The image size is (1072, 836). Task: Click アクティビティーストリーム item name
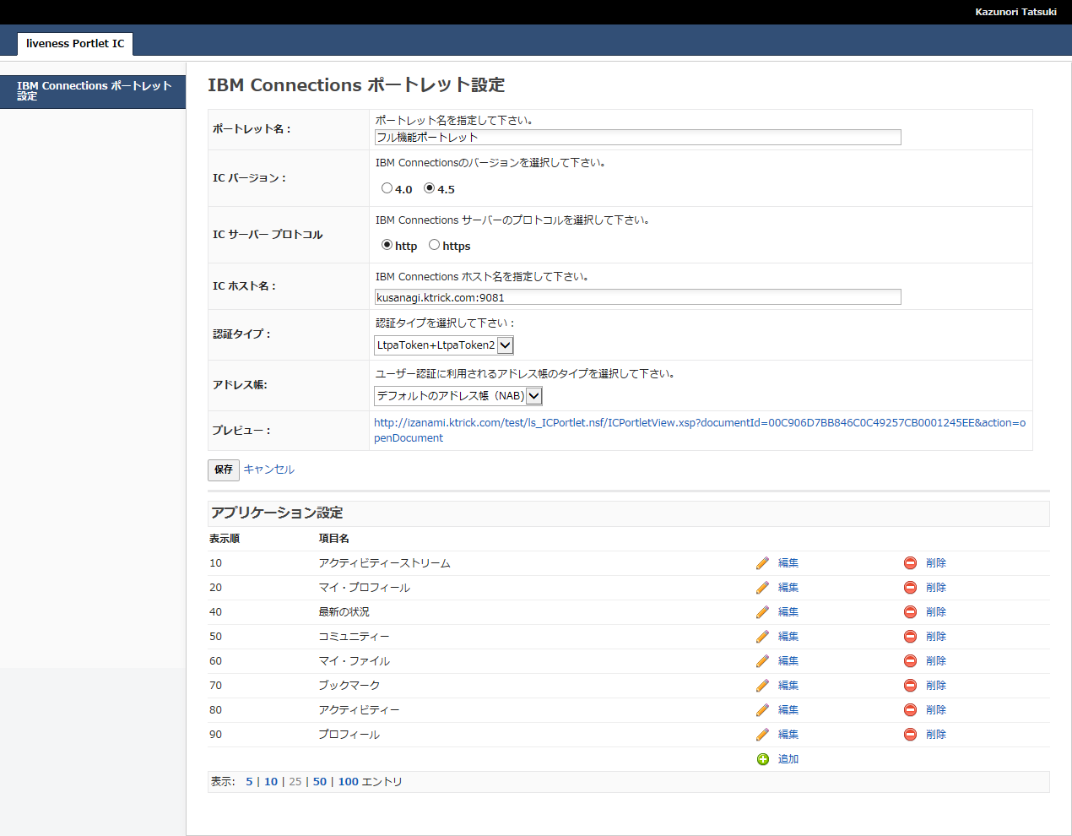[x=384, y=563]
